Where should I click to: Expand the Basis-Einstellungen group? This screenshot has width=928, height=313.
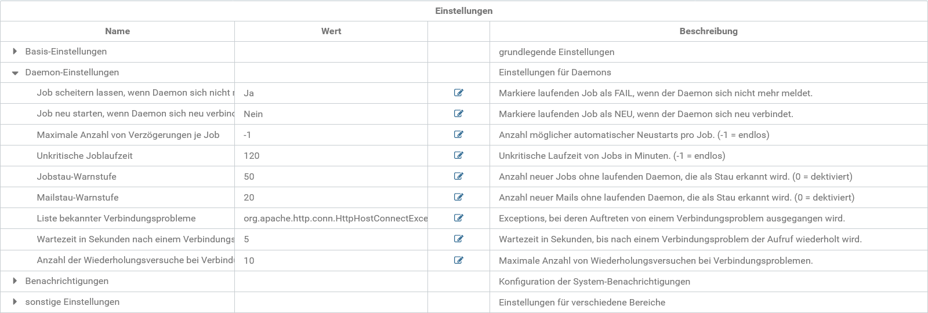(15, 52)
